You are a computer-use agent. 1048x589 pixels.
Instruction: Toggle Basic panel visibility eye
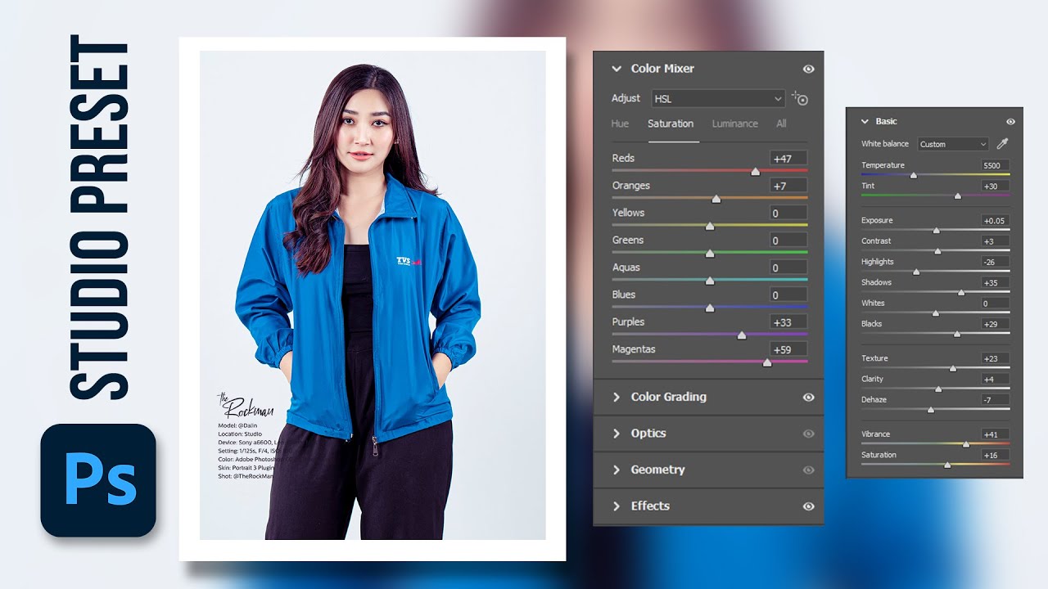click(x=1010, y=121)
